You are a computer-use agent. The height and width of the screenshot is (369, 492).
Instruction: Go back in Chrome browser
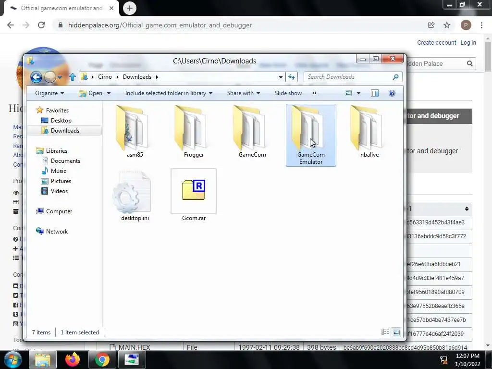pos(11,25)
